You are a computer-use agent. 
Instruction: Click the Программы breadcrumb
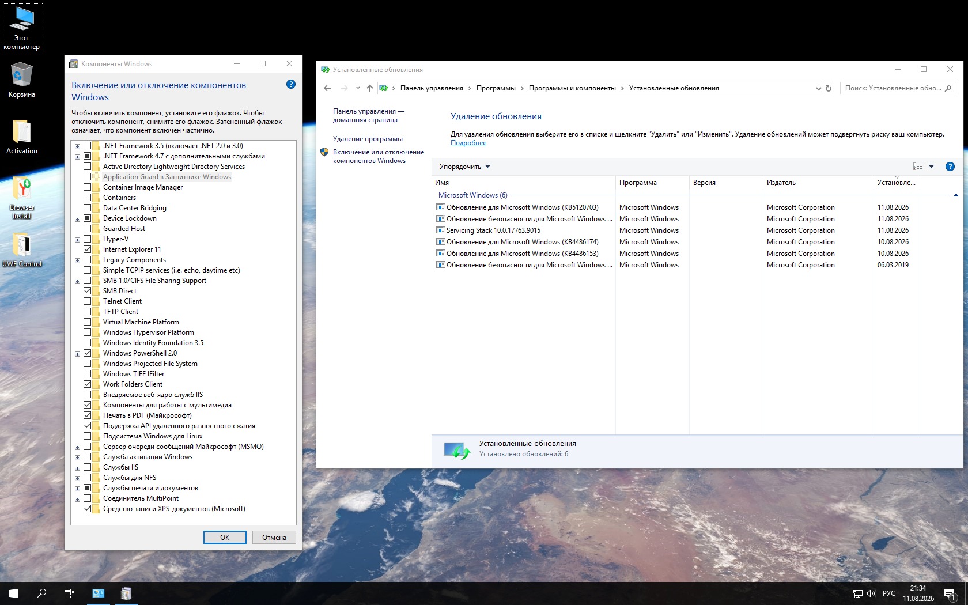point(496,88)
